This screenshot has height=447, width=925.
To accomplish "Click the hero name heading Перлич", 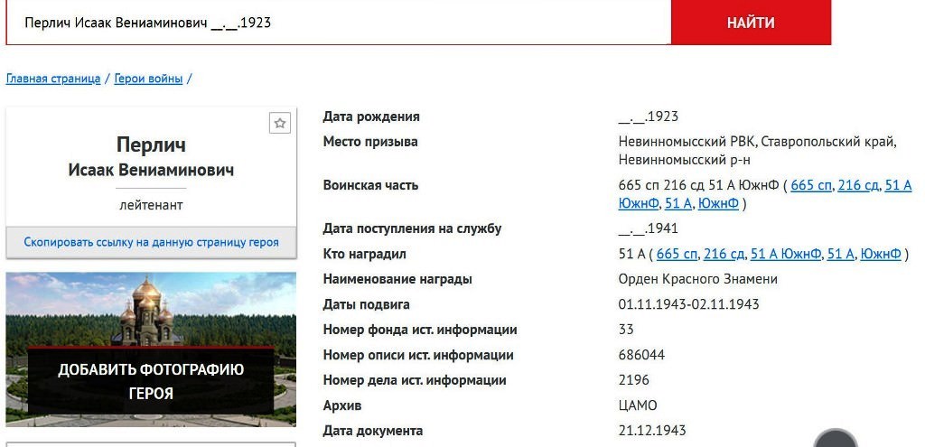I will 151,144.
